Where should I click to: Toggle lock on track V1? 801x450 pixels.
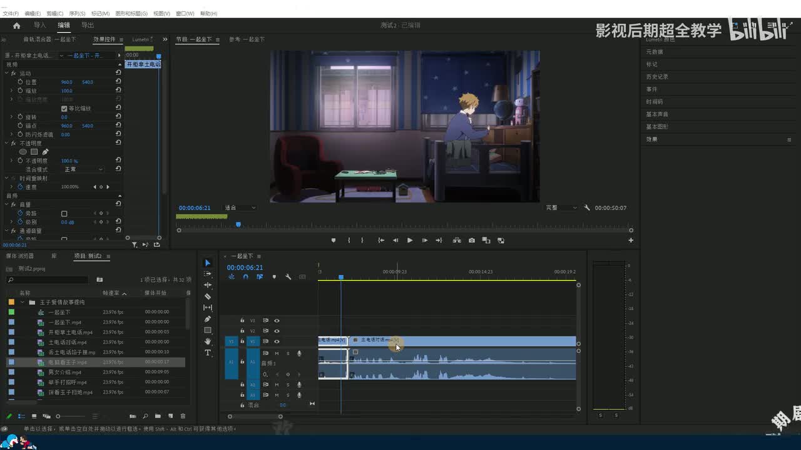click(242, 341)
